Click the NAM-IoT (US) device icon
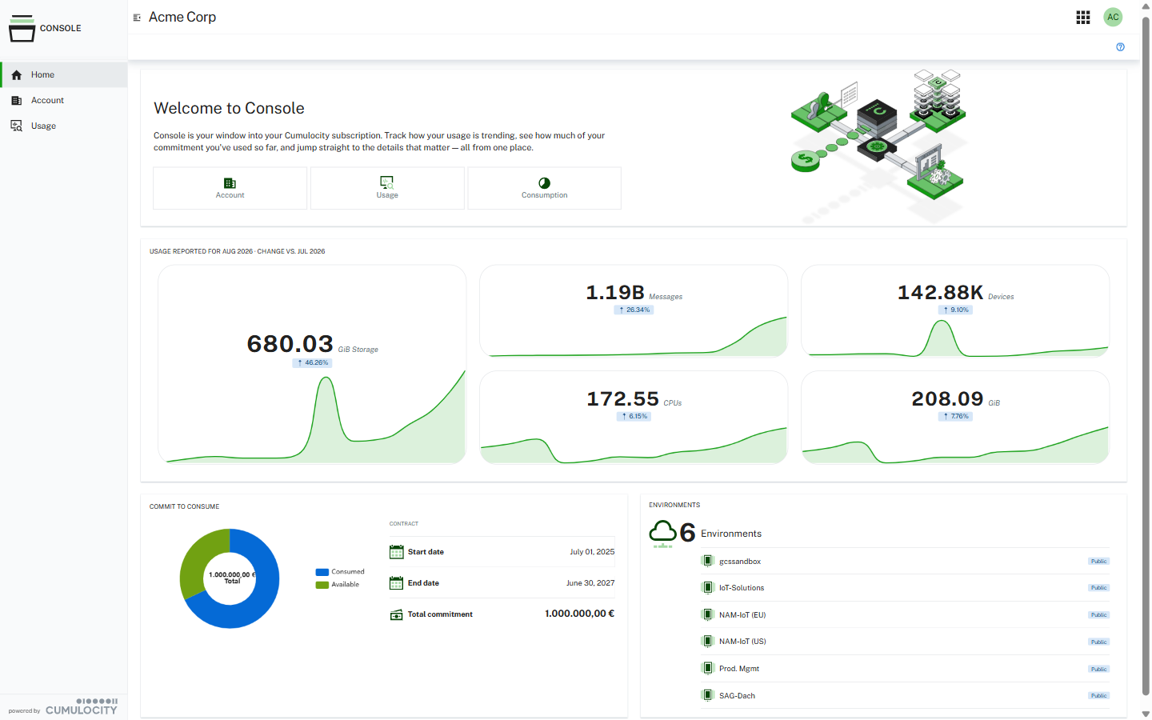The width and height of the screenshot is (1152, 720). [707, 642]
